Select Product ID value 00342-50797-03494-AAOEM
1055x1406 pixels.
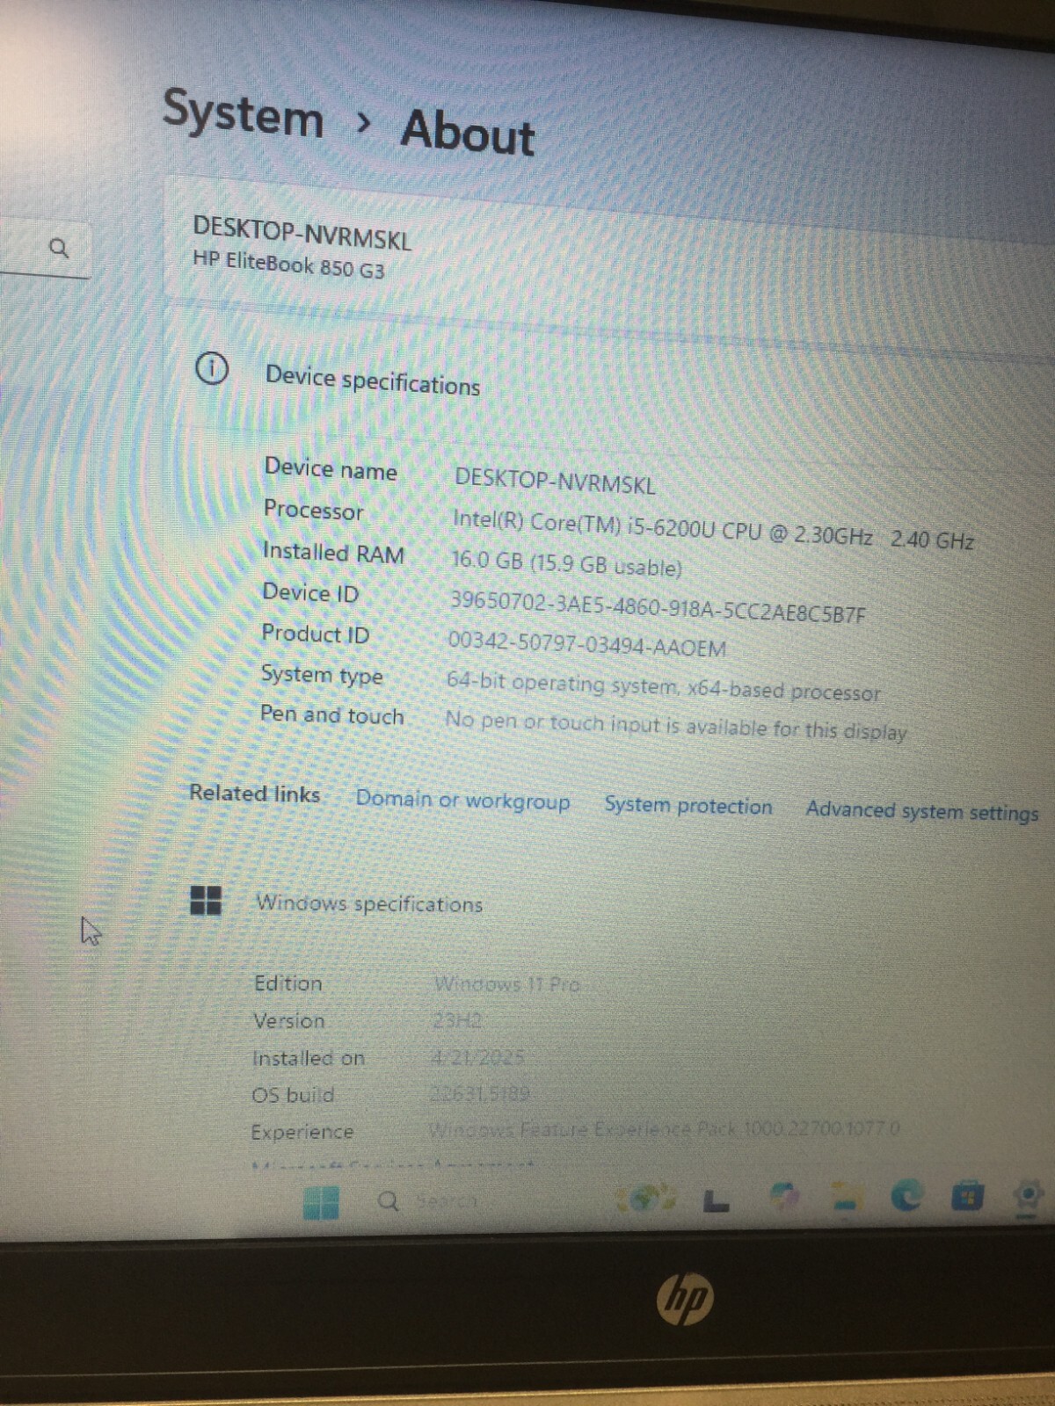587,644
